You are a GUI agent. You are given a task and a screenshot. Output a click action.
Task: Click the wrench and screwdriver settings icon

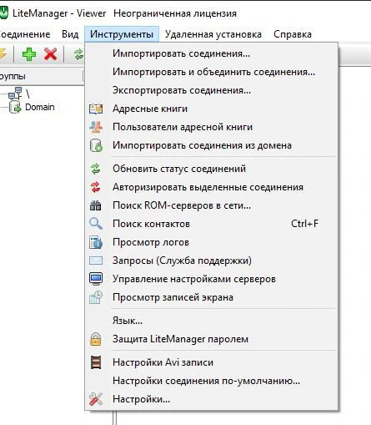click(x=96, y=399)
